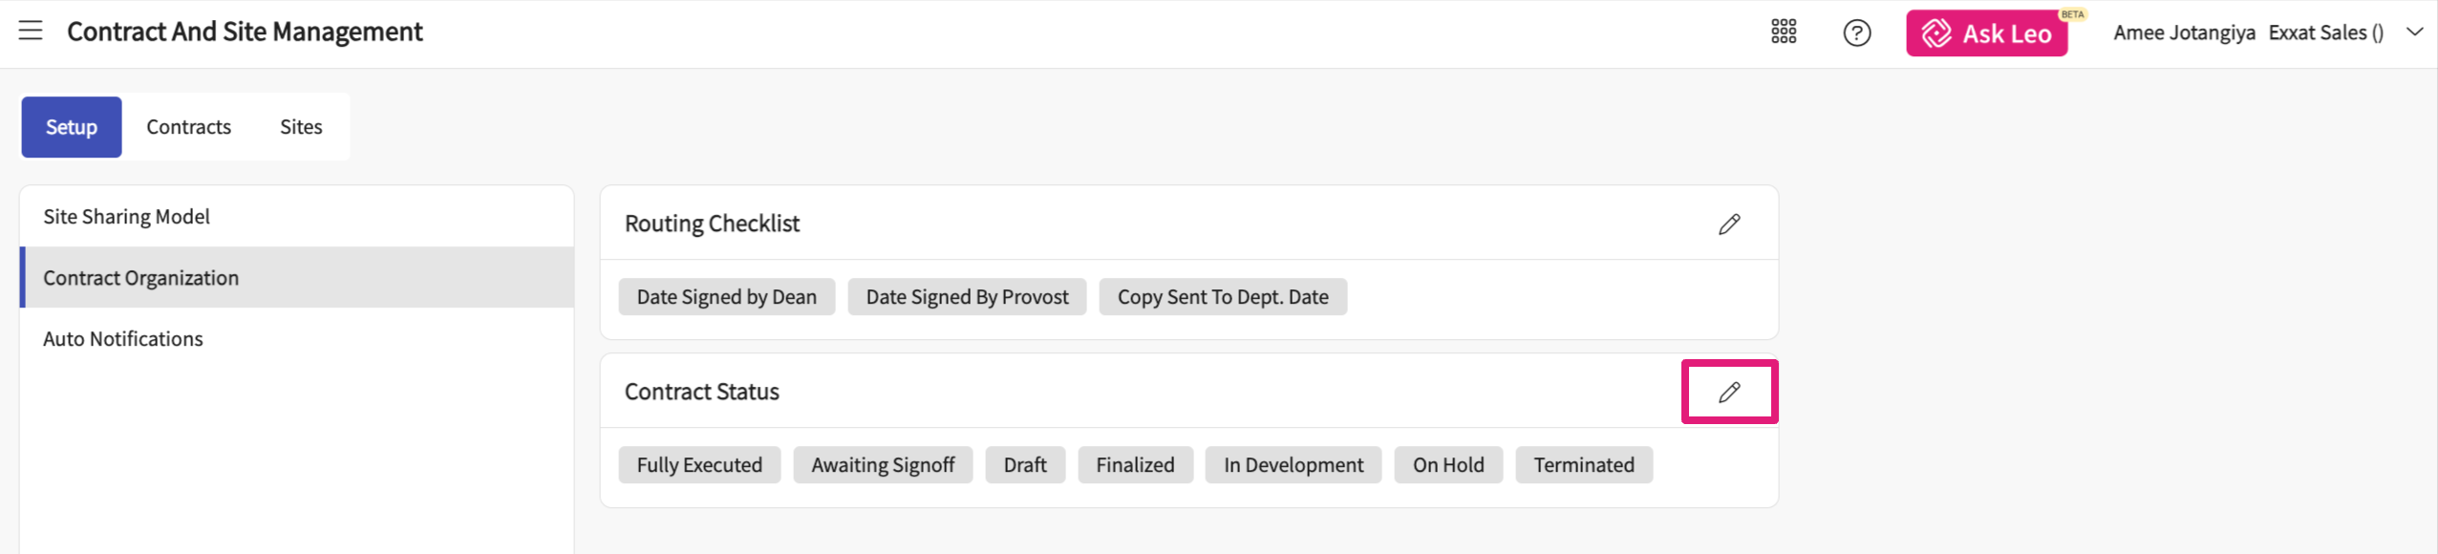Select Contract Organization in sidebar

coord(140,278)
